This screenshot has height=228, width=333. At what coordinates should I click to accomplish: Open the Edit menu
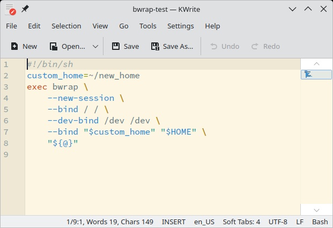(34, 26)
